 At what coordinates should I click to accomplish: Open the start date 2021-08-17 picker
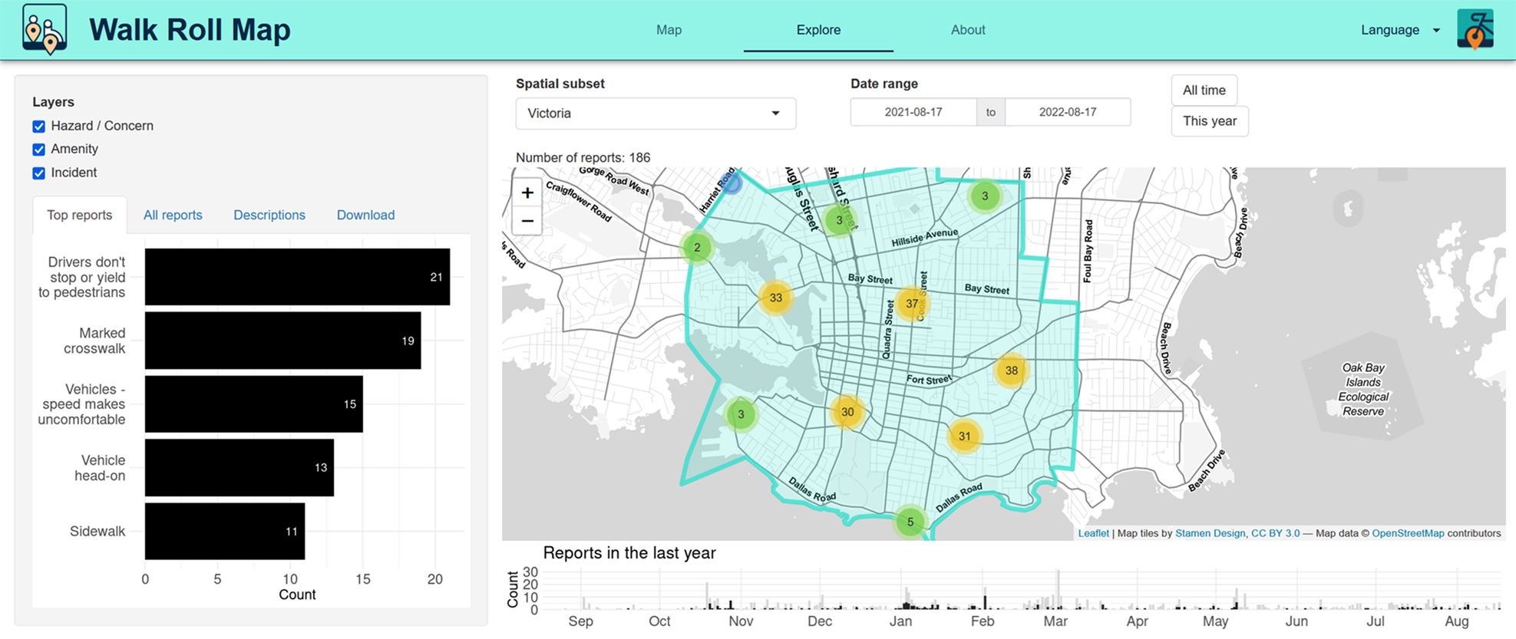913,112
